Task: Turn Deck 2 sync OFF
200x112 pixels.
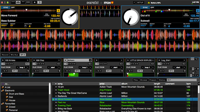Action: coord(152,7)
